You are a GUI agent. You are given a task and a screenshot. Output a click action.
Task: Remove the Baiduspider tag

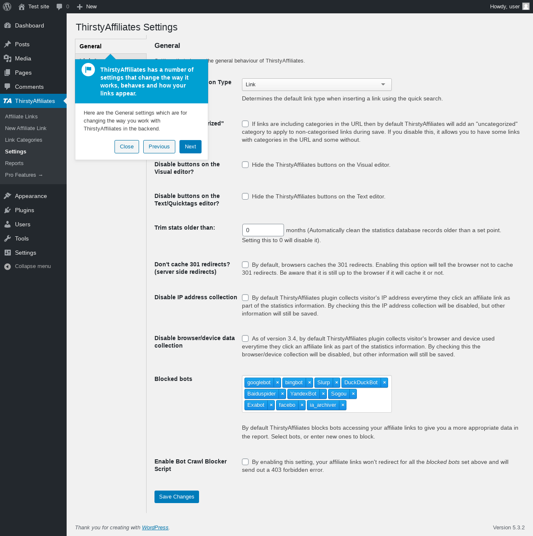282,394
